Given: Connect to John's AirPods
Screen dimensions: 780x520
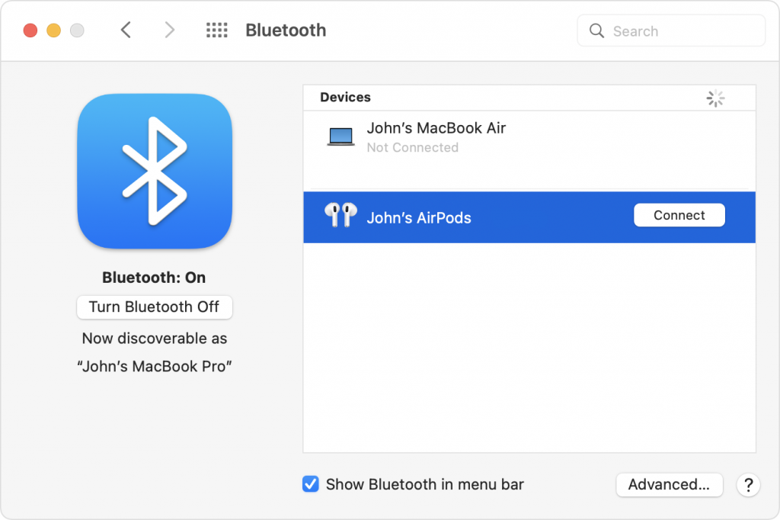Looking at the screenshot, I should tap(679, 216).
